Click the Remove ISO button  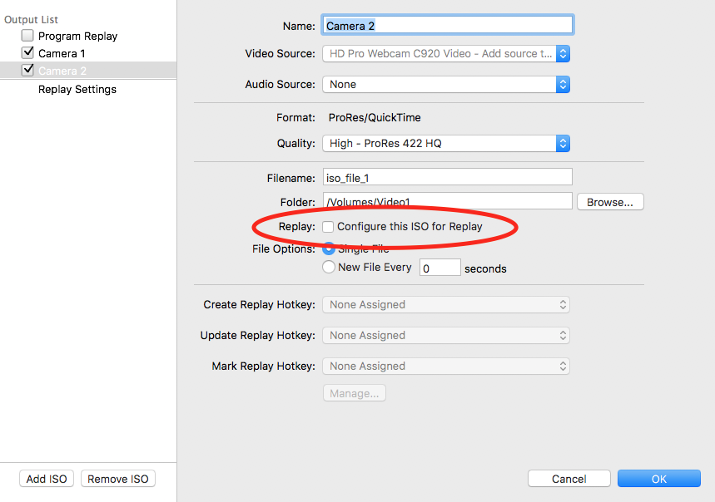(x=118, y=479)
